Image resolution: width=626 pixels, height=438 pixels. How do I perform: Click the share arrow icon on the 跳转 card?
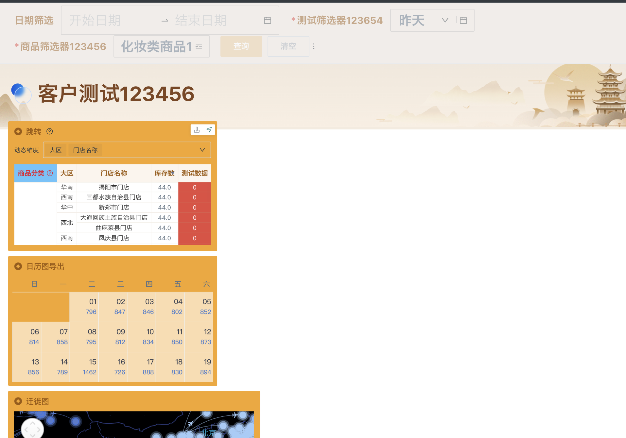click(x=209, y=129)
